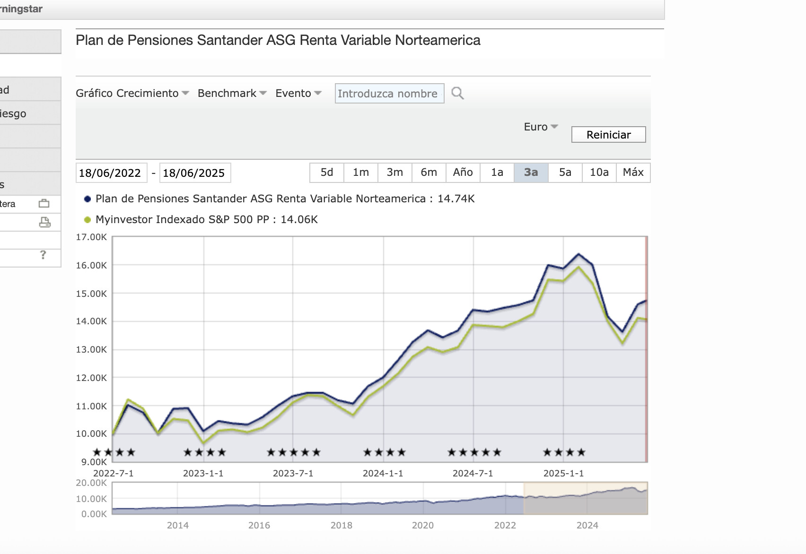Choose the 1a time range
Screen dimensions: 806x554
[x=497, y=173]
